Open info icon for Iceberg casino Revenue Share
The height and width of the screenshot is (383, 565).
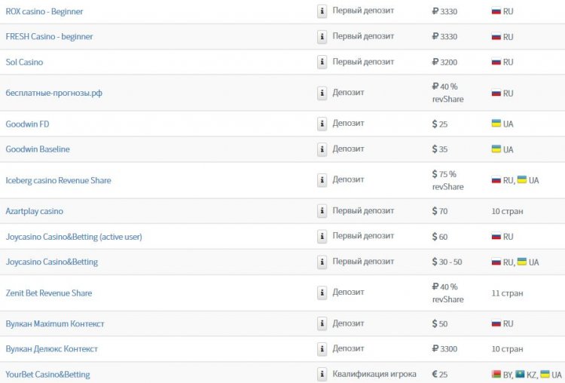point(322,180)
